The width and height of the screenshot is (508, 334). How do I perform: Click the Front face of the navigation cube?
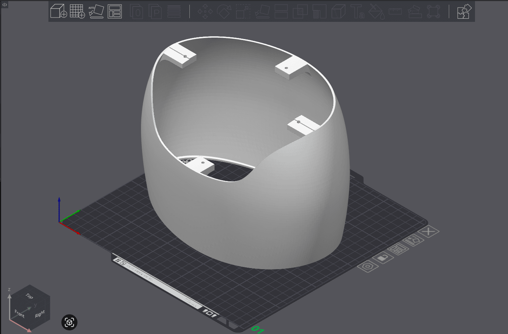coord(20,313)
